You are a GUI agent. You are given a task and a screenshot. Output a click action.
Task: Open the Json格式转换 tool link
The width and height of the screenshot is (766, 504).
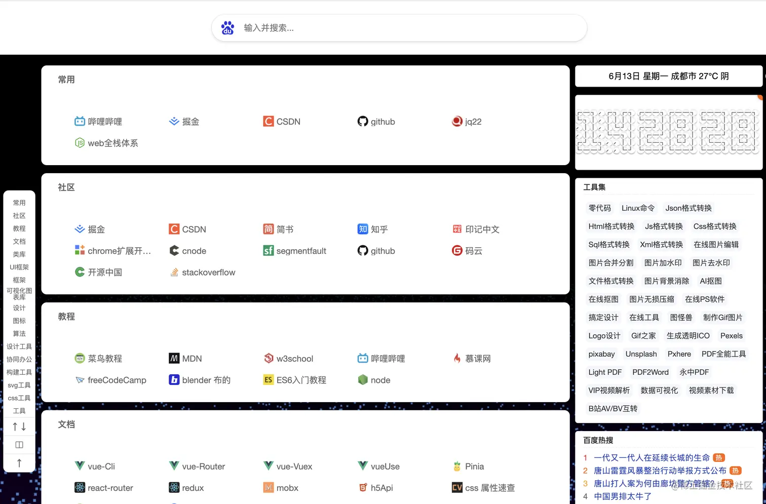pos(688,208)
